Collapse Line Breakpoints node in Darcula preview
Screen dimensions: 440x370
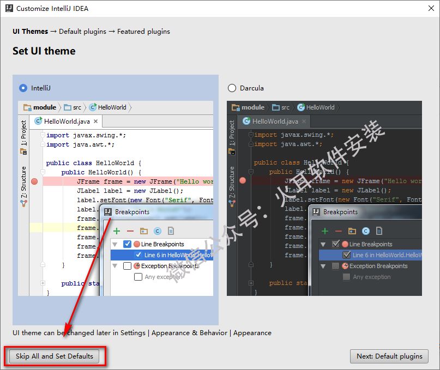point(323,244)
